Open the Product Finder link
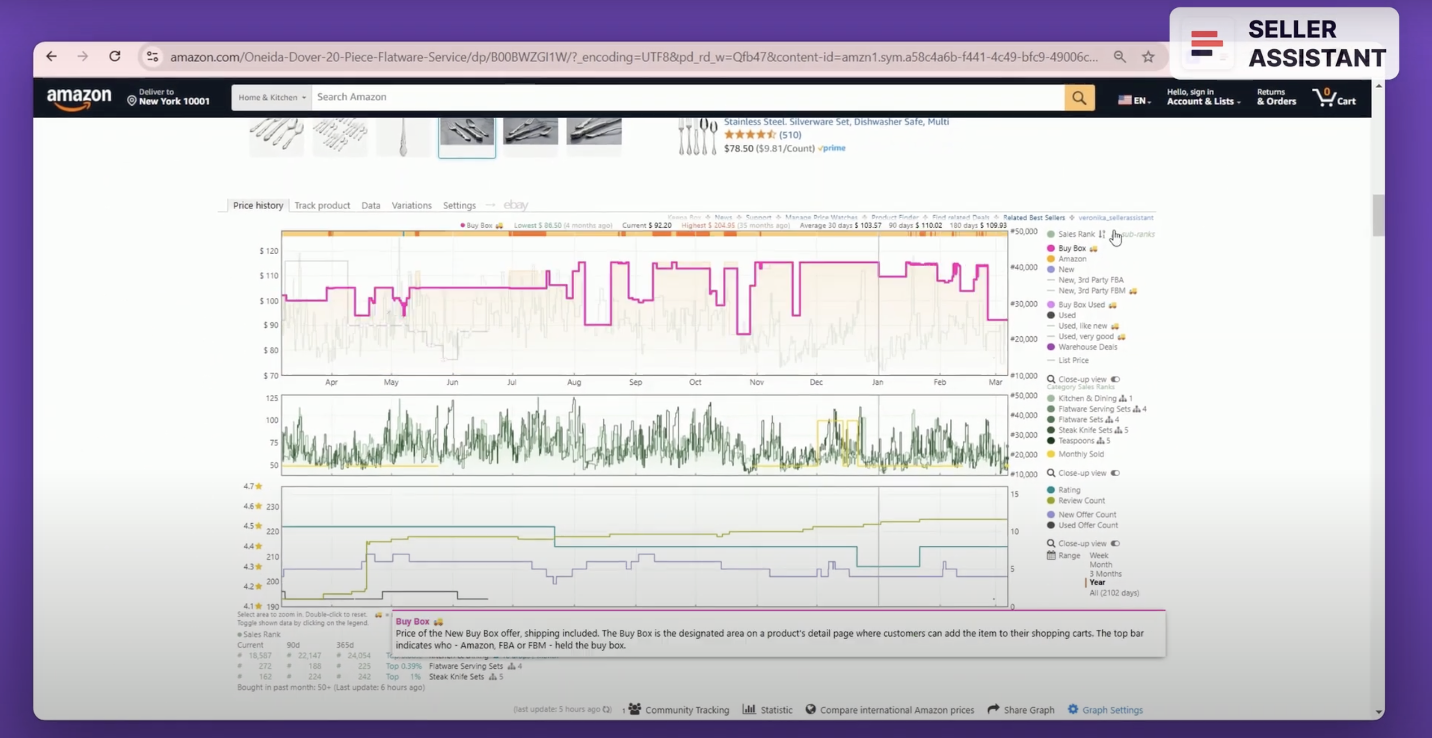 coord(894,217)
